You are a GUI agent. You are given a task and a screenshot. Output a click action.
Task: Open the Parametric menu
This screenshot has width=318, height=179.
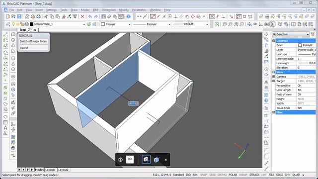(x=139, y=10)
